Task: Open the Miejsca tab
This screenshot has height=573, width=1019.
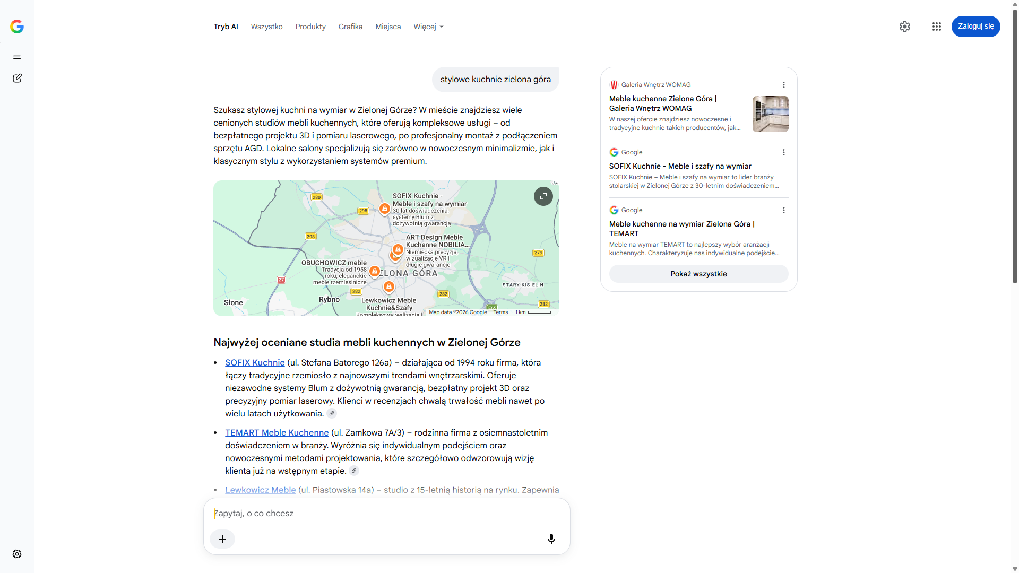Action: (x=388, y=27)
